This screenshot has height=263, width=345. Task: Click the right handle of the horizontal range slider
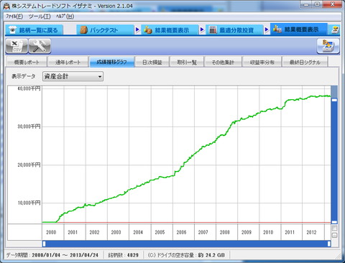coord(329,244)
